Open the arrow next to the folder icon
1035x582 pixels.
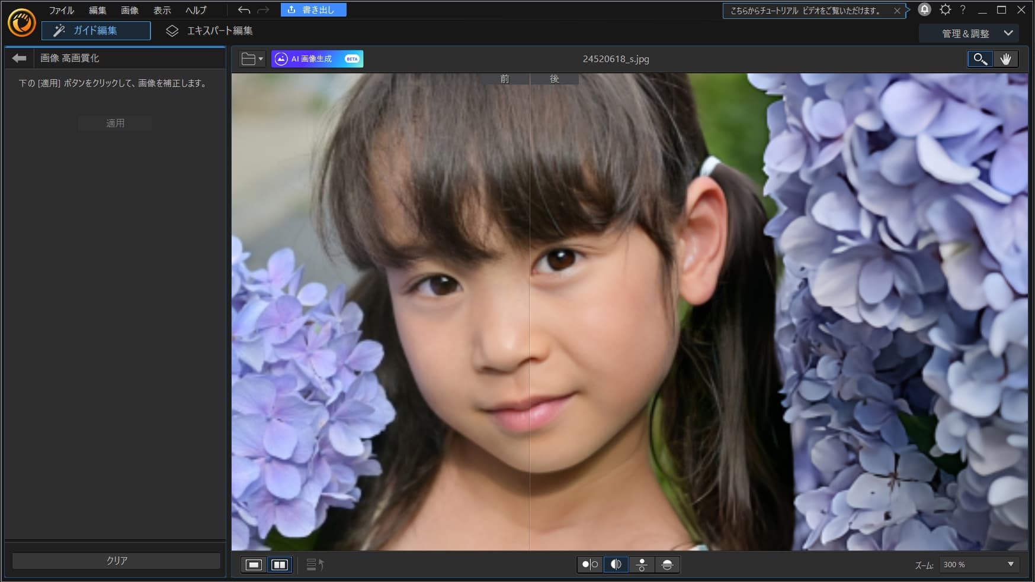click(x=259, y=59)
